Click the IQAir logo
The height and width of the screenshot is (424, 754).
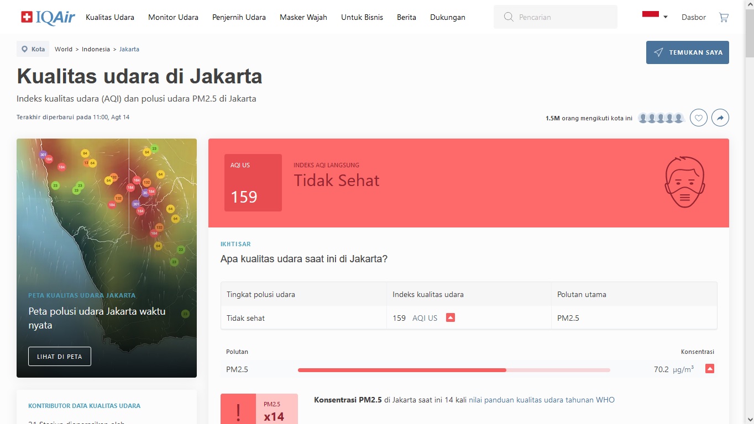48,17
